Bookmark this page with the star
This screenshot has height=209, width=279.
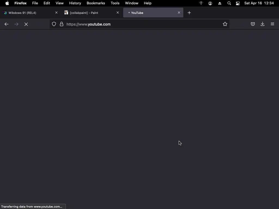point(225,24)
